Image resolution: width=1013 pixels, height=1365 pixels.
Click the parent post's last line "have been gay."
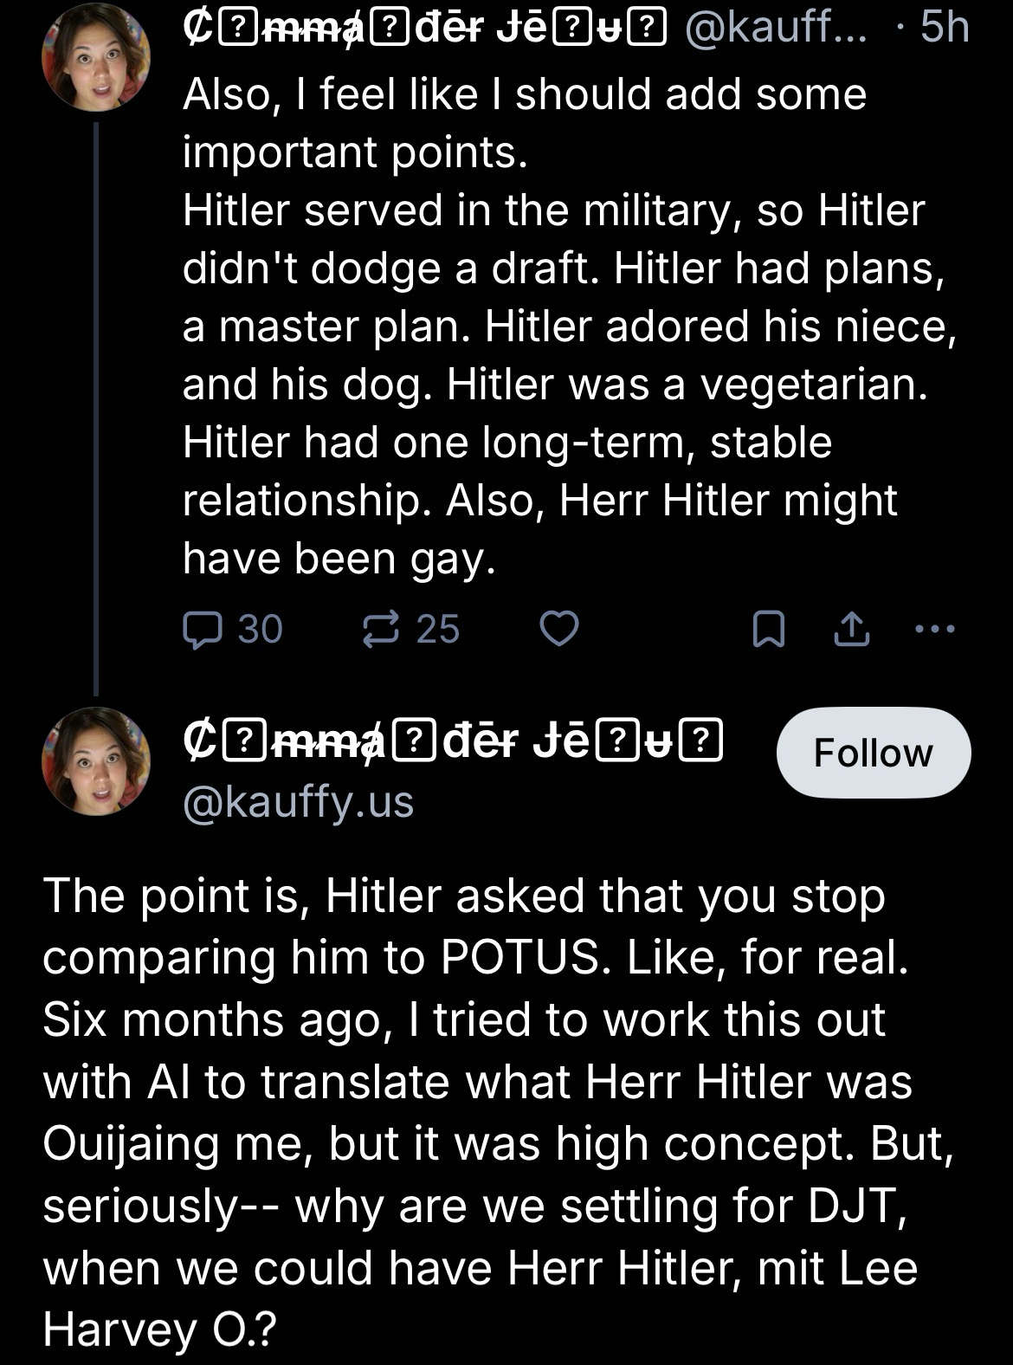tap(339, 559)
